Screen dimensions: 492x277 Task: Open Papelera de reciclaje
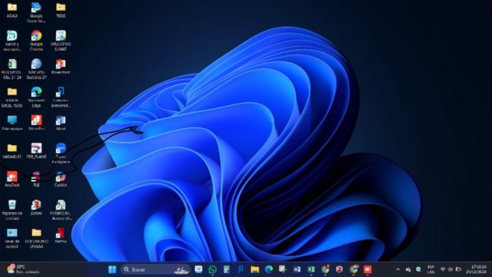[12, 210]
